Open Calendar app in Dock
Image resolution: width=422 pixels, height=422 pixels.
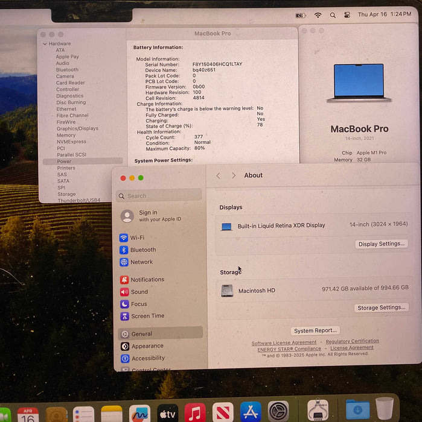tap(28, 415)
